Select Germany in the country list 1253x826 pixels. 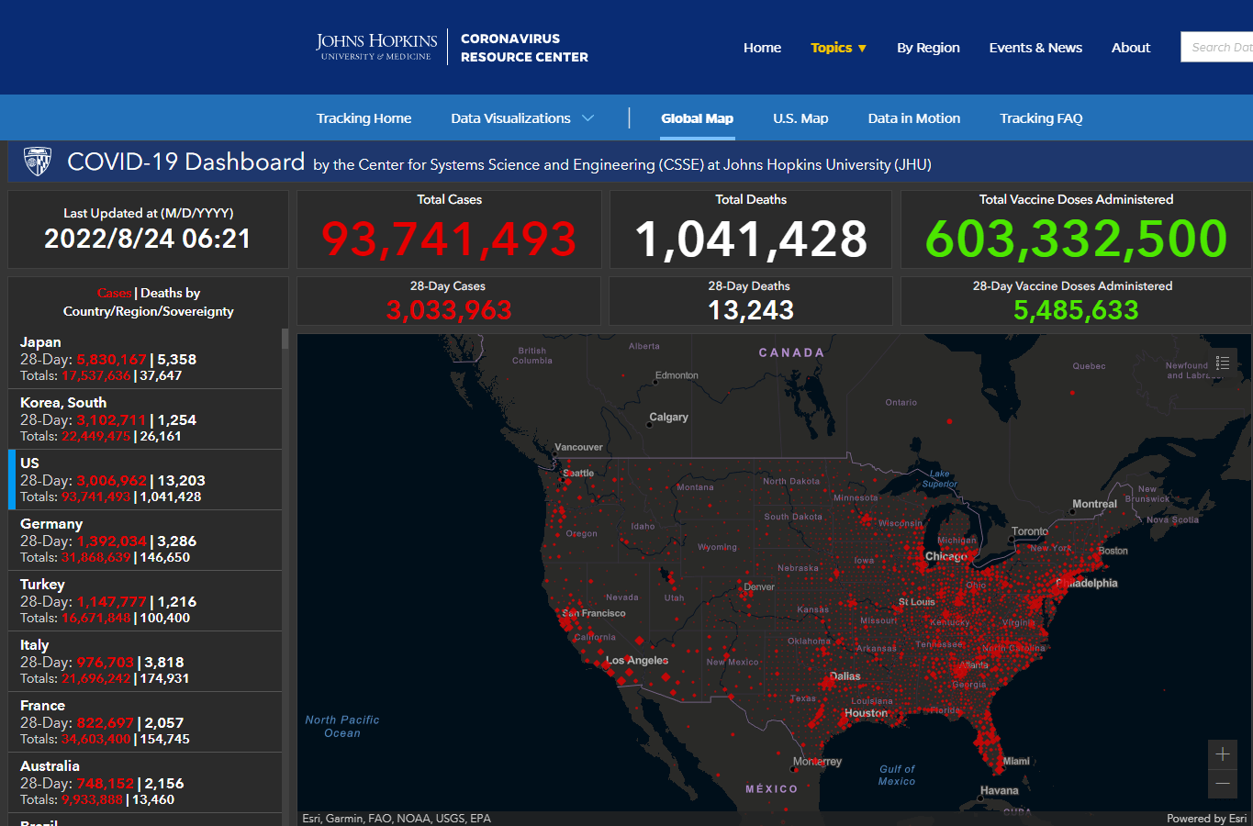pos(145,541)
